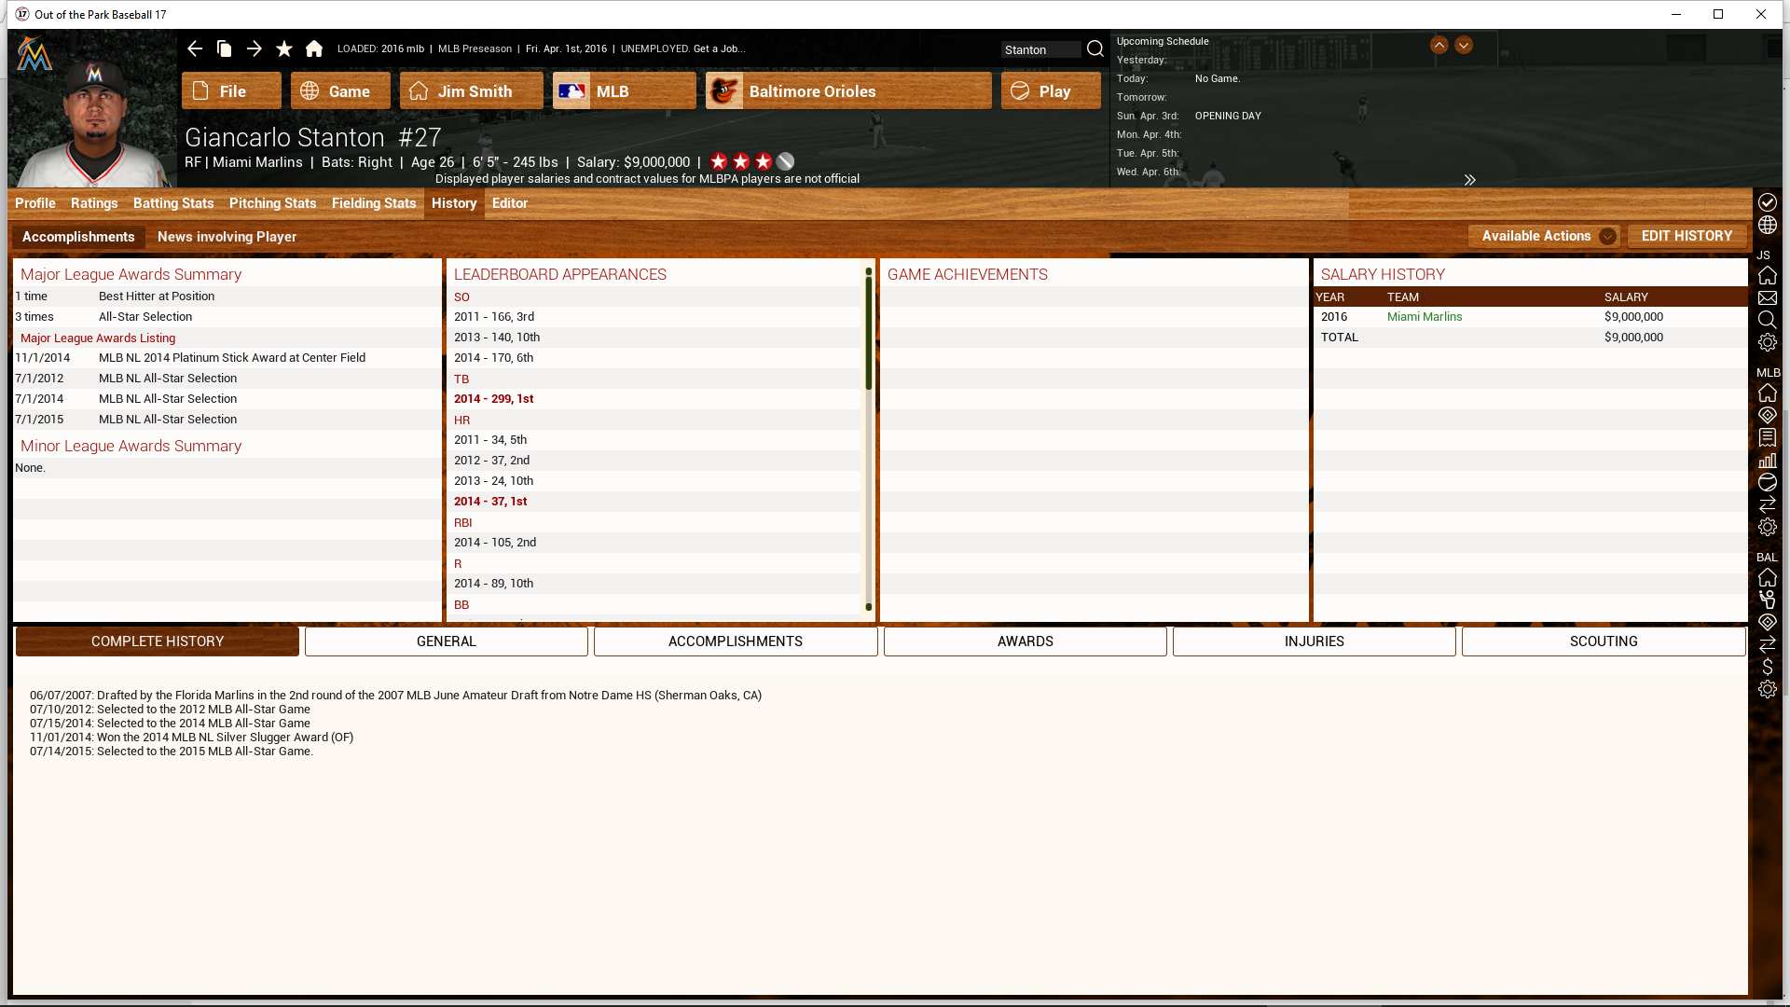Open the MLB diamond field icon
Image resolution: width=1790 pixels, height=1007 pixels.
pos(1768,415)
